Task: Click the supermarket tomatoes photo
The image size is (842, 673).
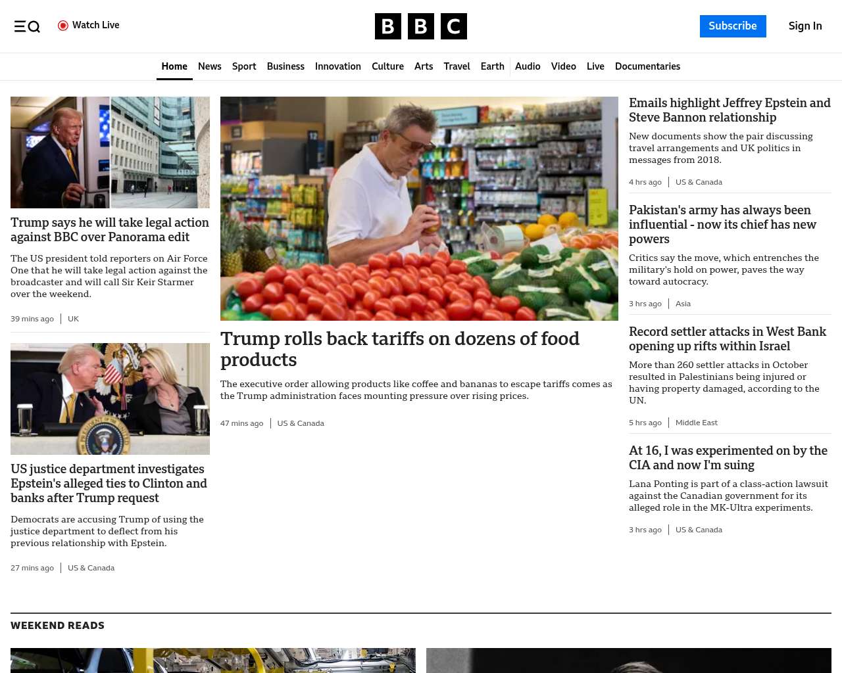Action: pos(419,208)
